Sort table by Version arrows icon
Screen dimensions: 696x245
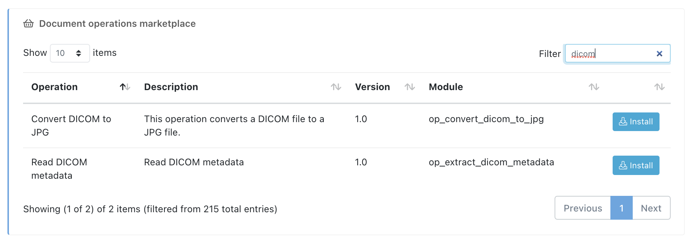[x=409, y=87]
